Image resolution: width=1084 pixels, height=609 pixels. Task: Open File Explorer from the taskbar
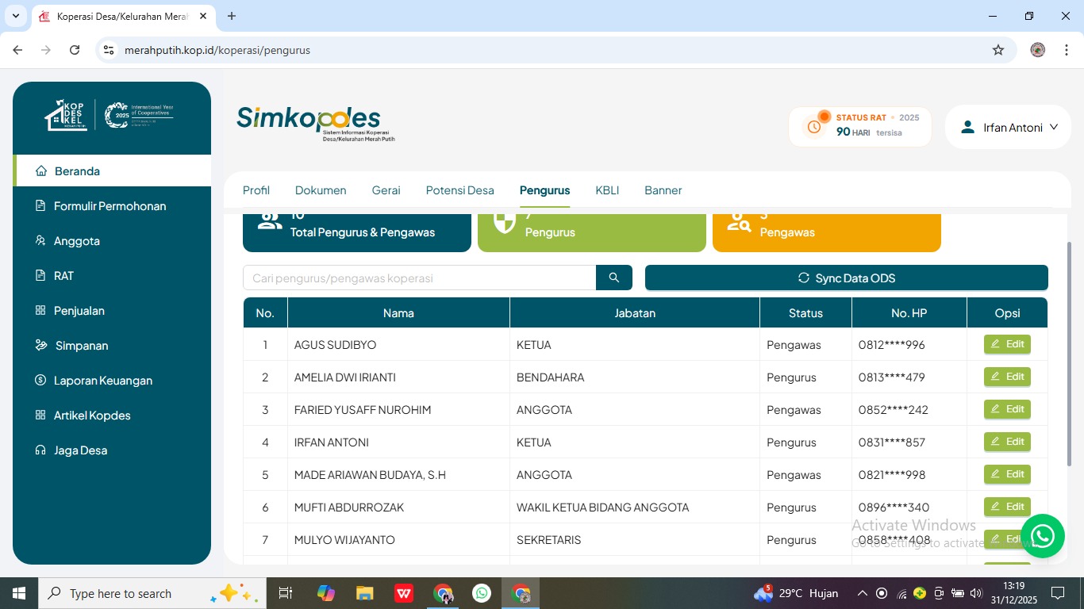[365, 593]
